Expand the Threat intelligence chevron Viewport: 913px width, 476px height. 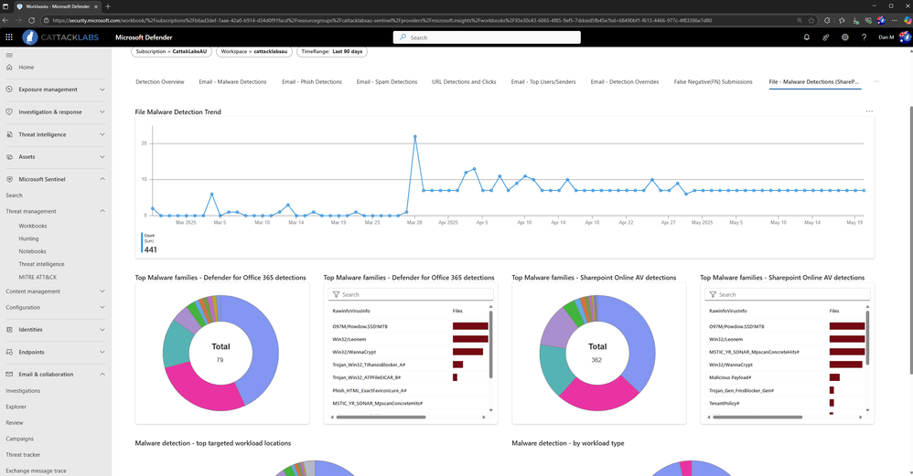[102, 134]
